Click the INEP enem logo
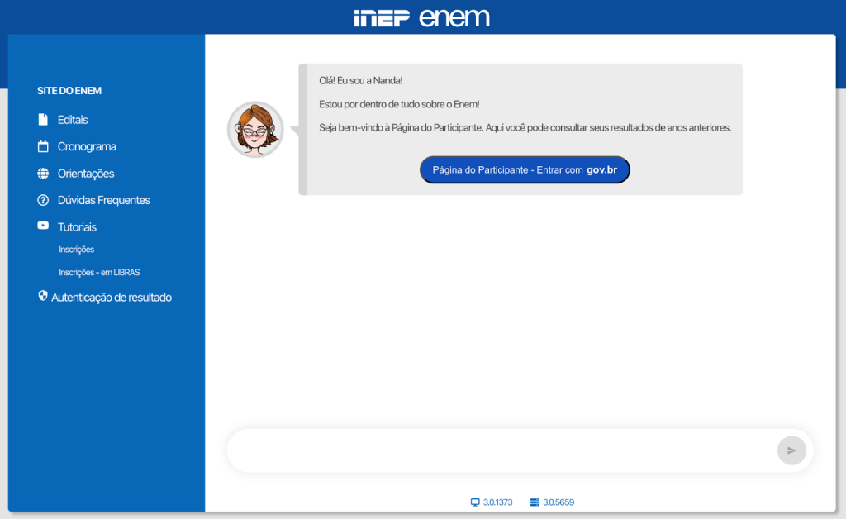The image size is (846, 519). (422, 17)
